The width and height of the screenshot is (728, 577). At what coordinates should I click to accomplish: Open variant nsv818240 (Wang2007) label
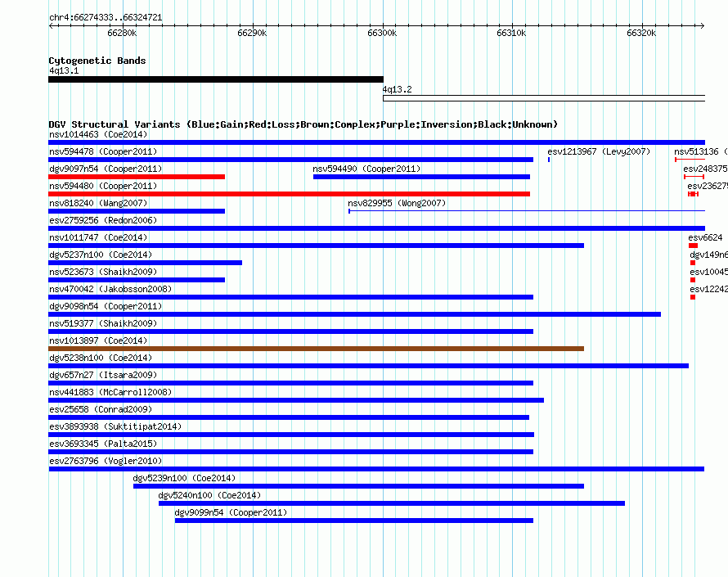click(98, 203)
